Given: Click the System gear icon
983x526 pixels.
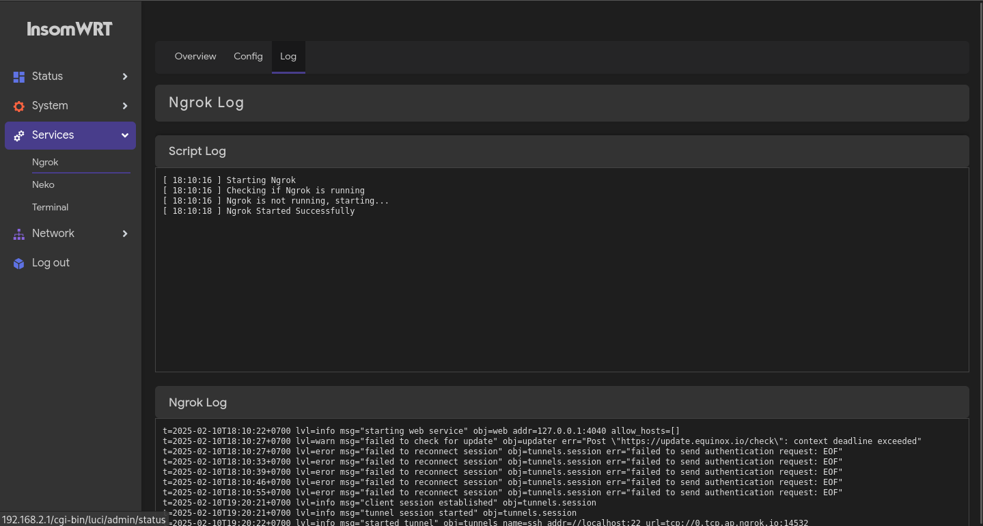Looking at the screenshot, I should point(19,106).
